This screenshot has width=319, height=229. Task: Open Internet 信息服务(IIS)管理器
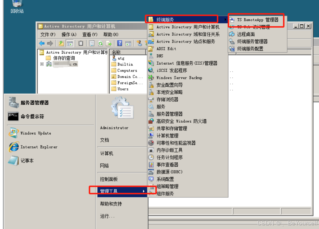coord(187,63)
